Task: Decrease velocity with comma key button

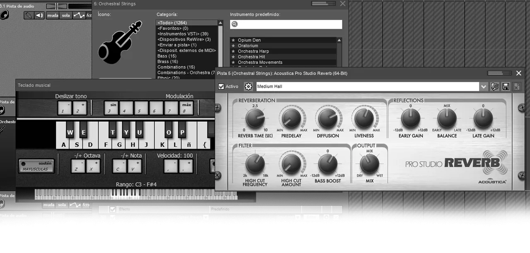Action: [x=171, y=166]
